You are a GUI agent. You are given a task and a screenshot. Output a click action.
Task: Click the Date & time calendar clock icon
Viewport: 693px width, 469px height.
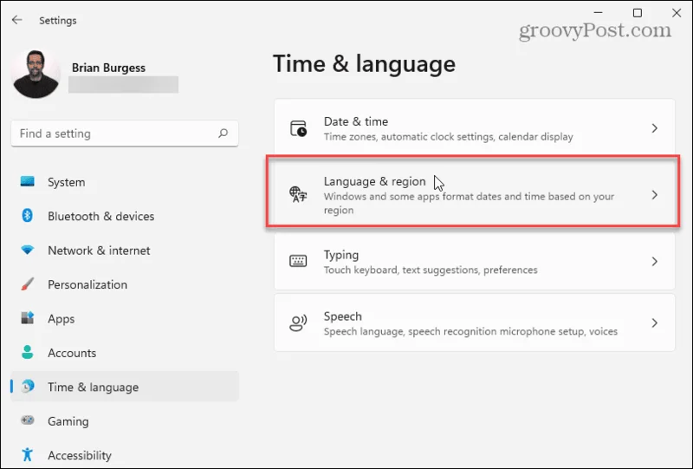[x=298, y=128]
